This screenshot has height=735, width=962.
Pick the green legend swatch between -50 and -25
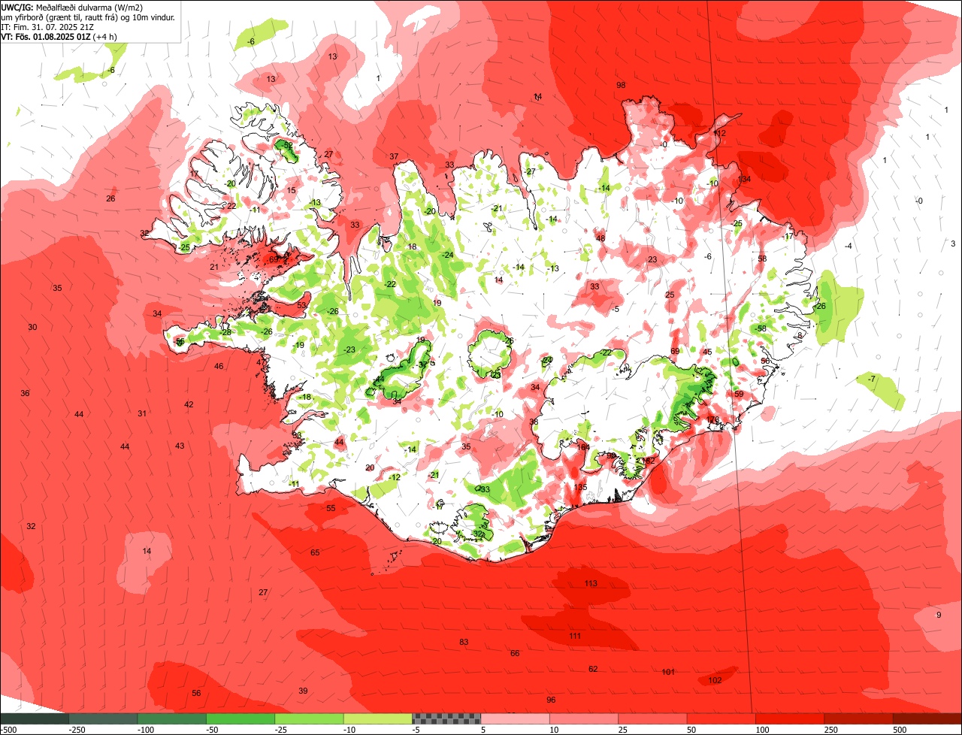pyautogui.click(x=240, y=718)
